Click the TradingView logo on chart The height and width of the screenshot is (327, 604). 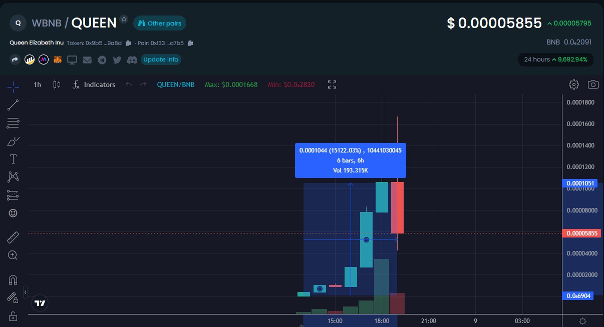[x=40, y=303]
